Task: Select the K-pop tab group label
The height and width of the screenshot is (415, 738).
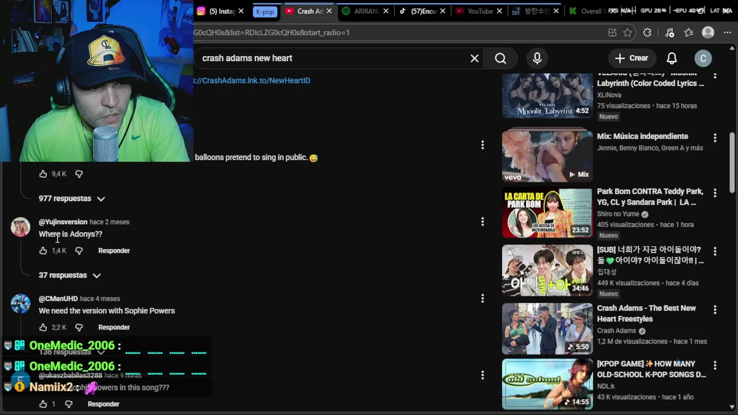Action: coord(265,12)
